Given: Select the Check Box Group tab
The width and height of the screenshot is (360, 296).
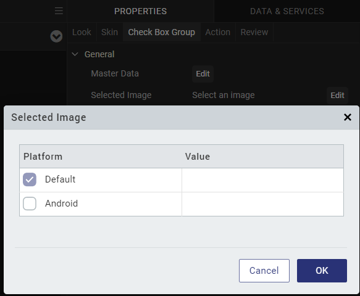Looking at the screenshot, I should 162,32.
